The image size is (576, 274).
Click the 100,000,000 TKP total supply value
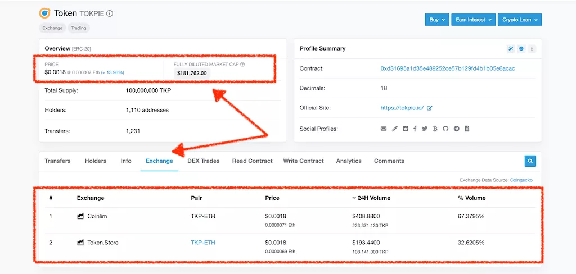(x=148, y=90)
